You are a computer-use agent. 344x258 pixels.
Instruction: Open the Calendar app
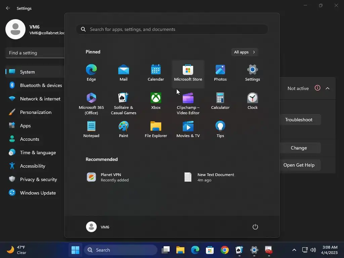coord(156,73)
